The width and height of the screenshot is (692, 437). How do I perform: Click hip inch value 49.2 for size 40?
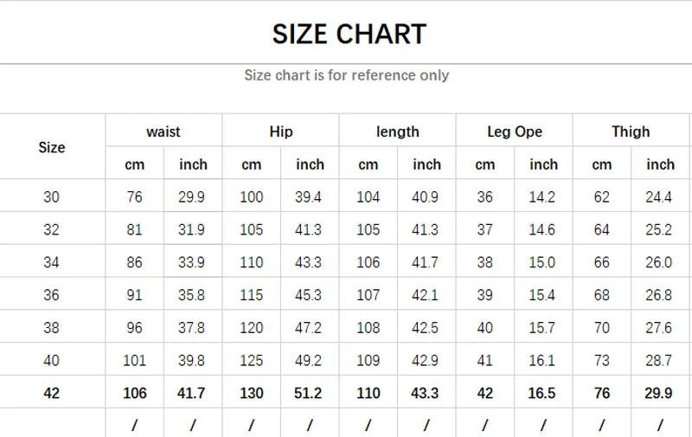(309, 361)
